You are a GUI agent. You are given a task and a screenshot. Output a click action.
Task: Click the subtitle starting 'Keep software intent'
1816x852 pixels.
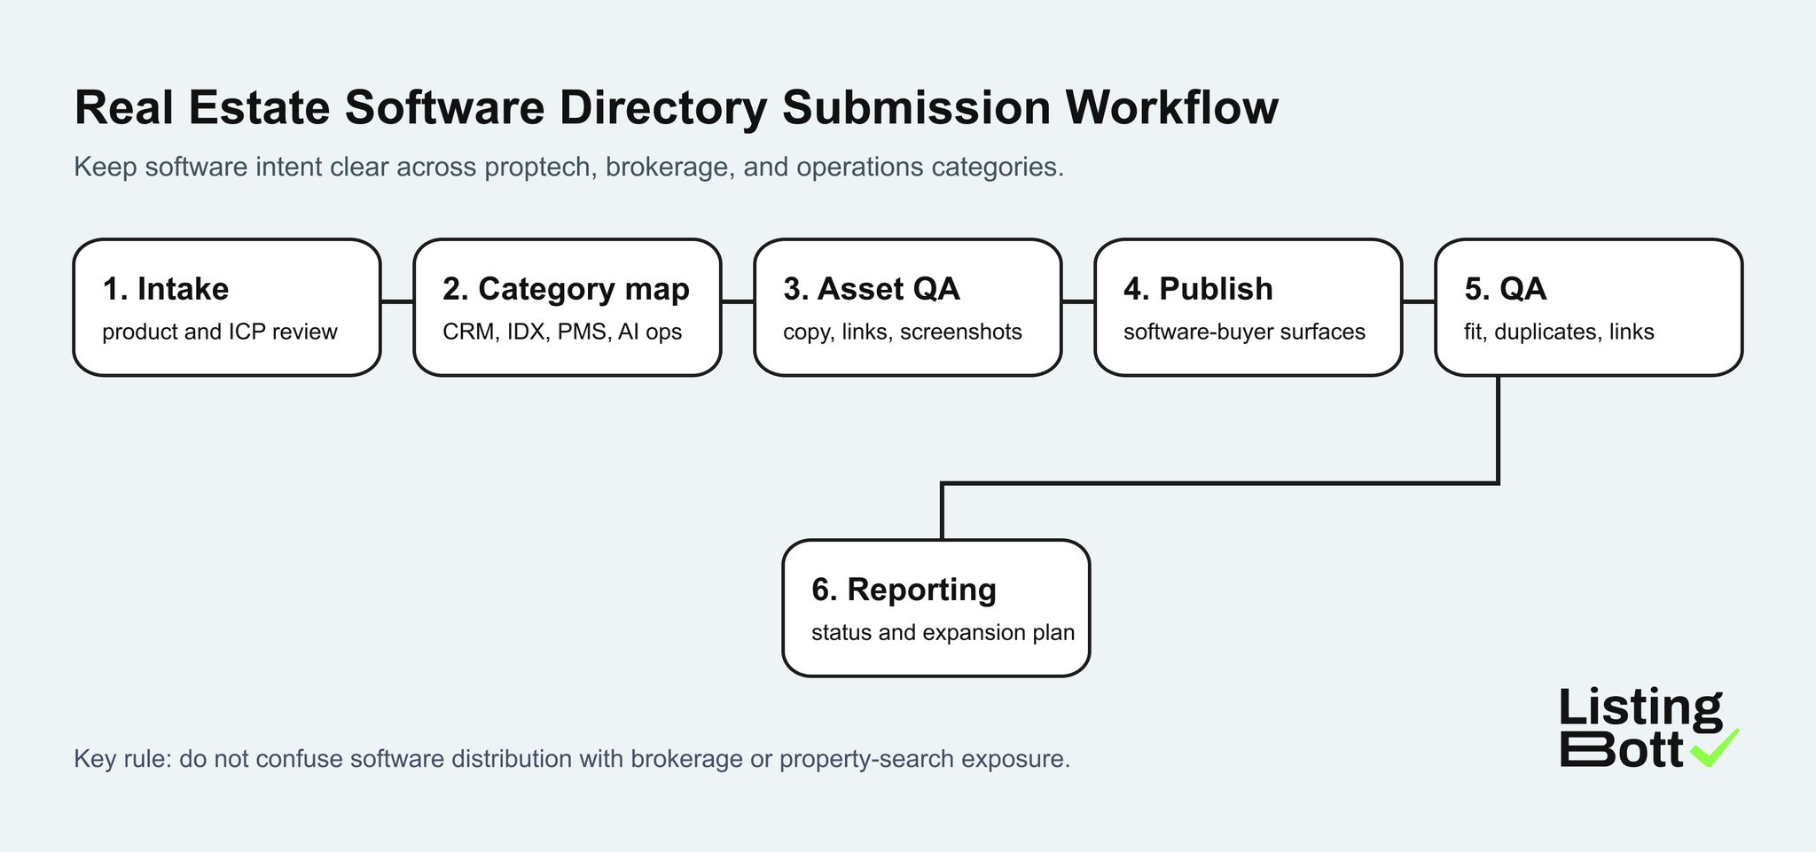tap(568, 167)
